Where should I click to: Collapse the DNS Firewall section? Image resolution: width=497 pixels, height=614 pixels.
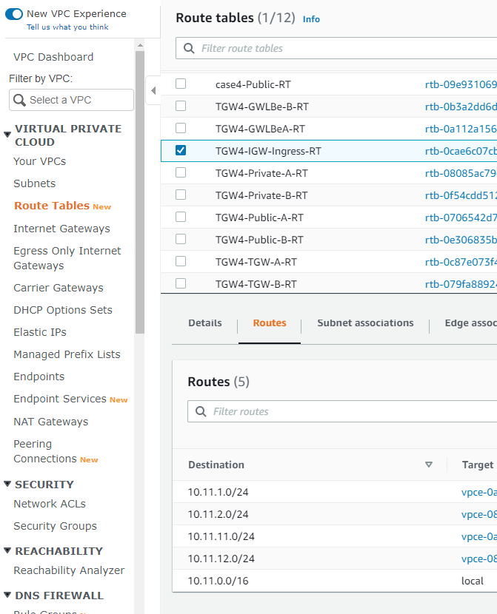click(x=7, y=596)
